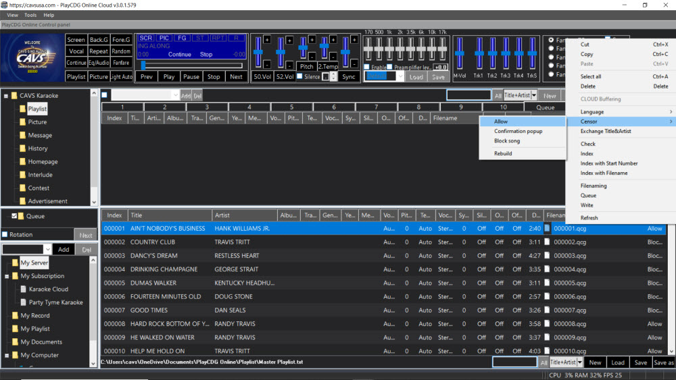Toggle the Silence checkbox
Viewport: 676px width, 380px height.
tap(299, 76)
